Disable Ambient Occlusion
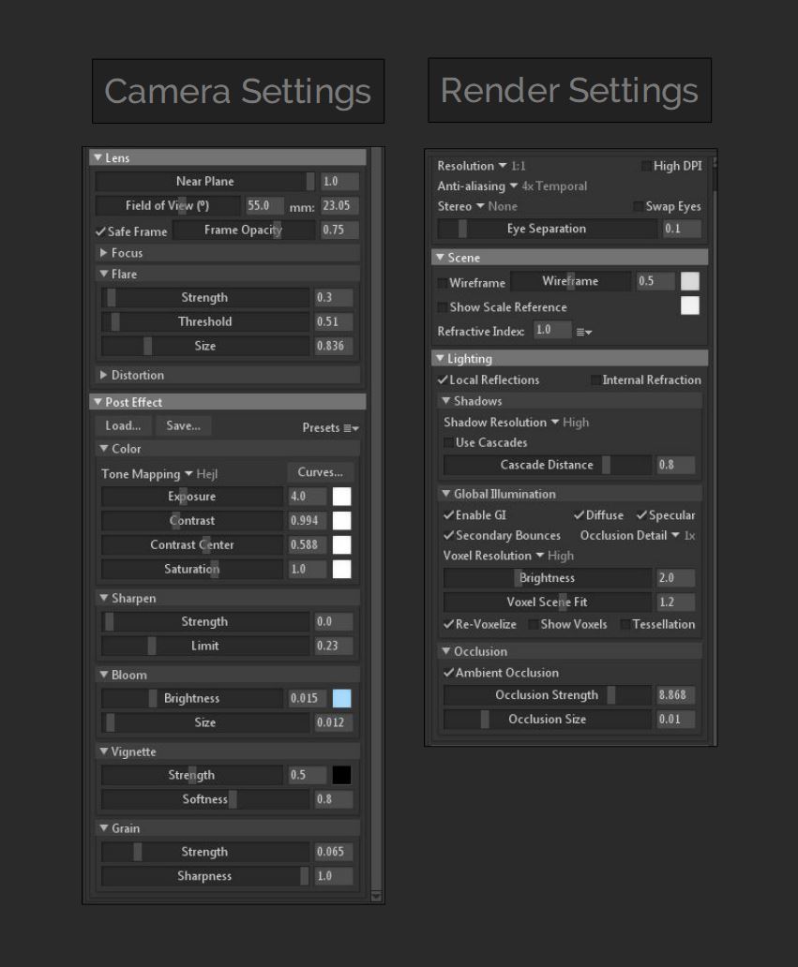 coord(449,672)
